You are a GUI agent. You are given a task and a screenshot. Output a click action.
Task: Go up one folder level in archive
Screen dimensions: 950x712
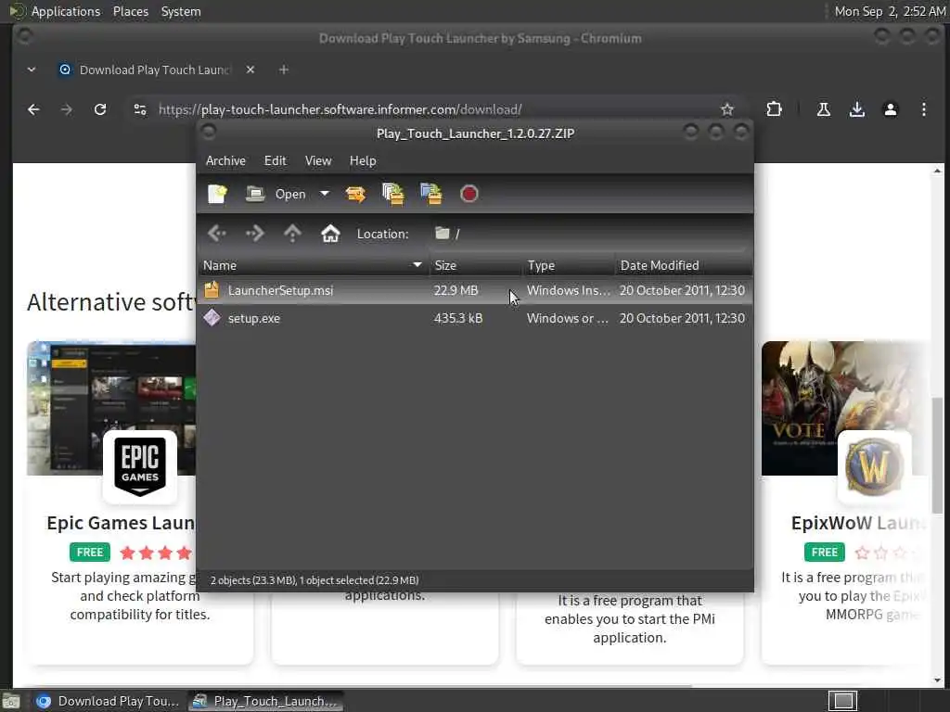pos(292,233)
